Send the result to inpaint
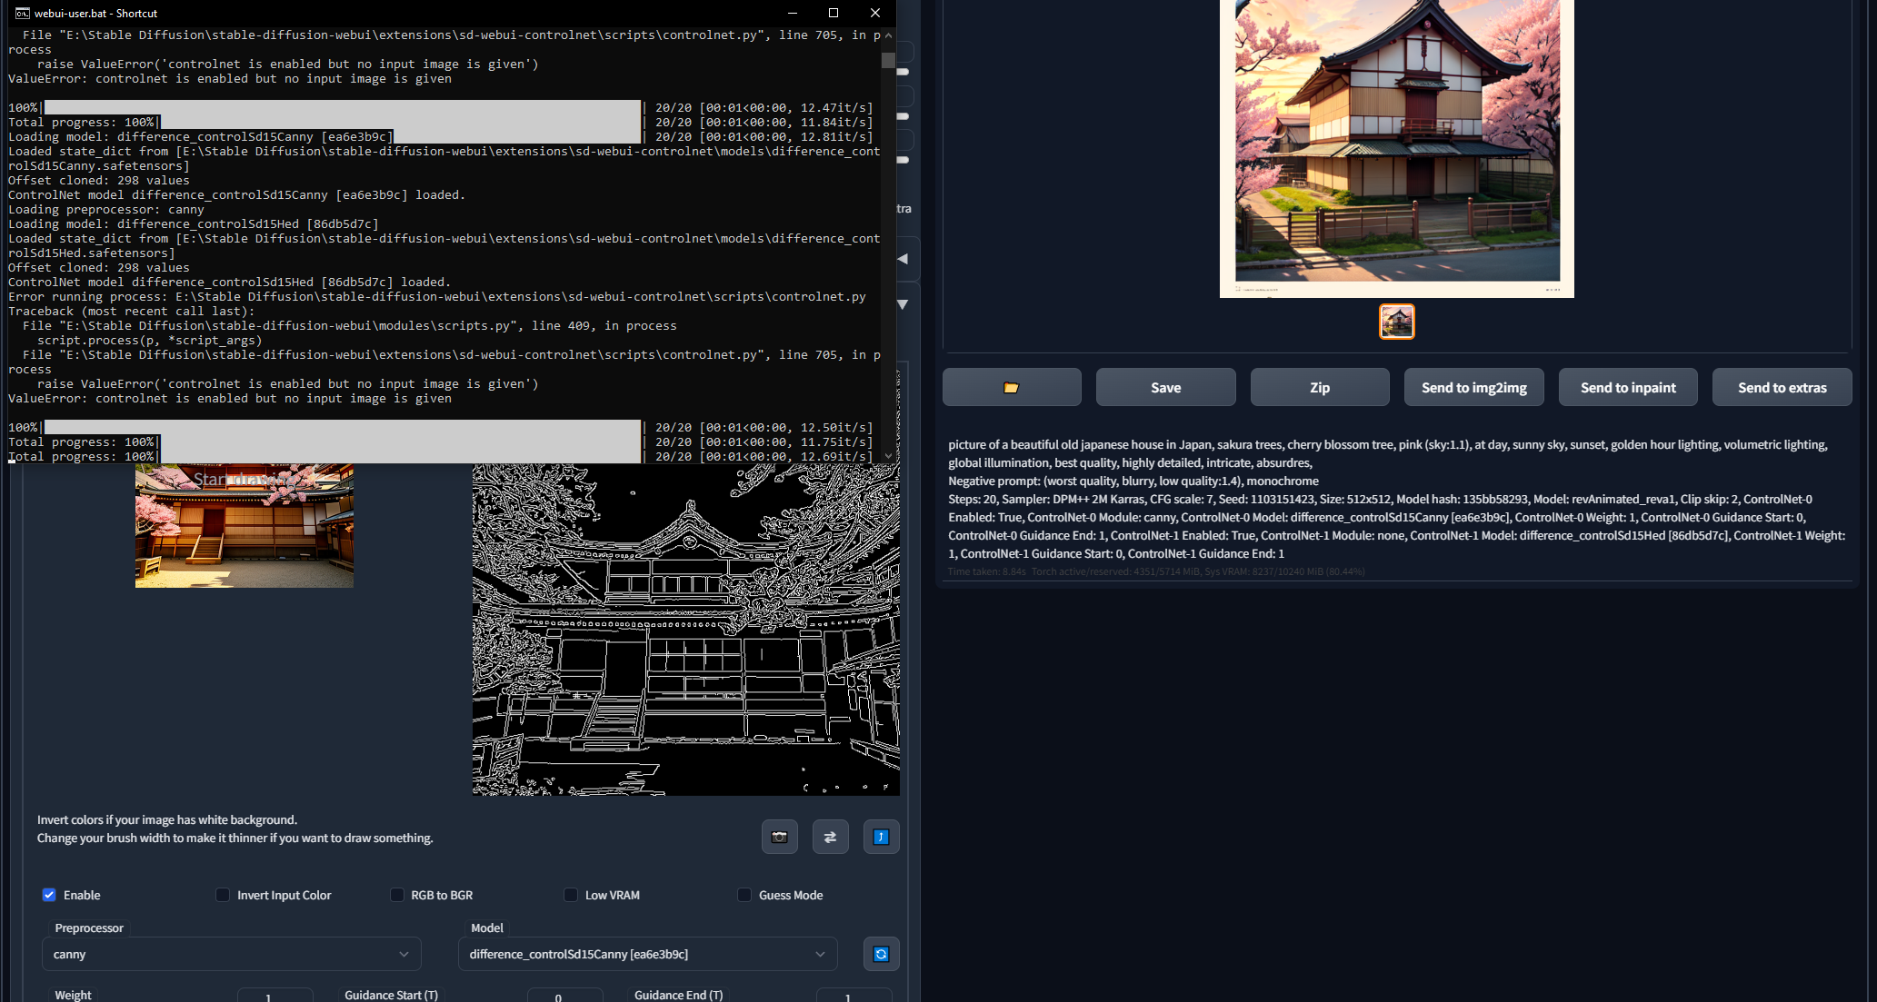 (1627, 387)
